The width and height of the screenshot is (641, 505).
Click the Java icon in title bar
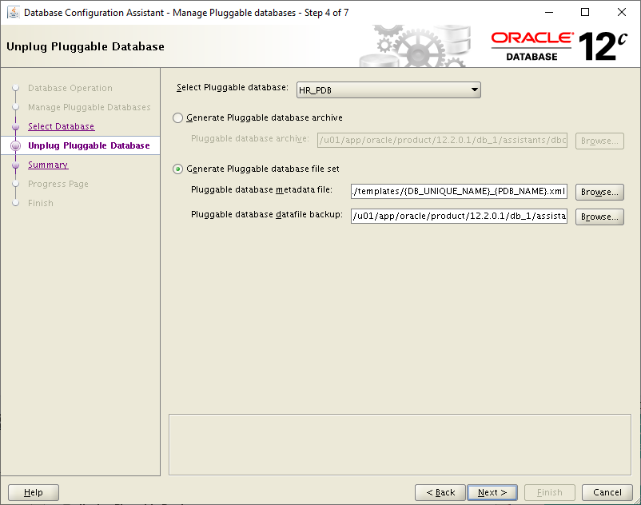point(14,13)
